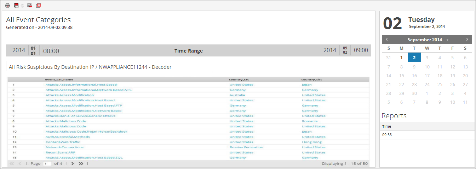The height and width of the screenshot is (169, 476).
Task: Click the red floppy disk save icon
Action: coord(16,6)
